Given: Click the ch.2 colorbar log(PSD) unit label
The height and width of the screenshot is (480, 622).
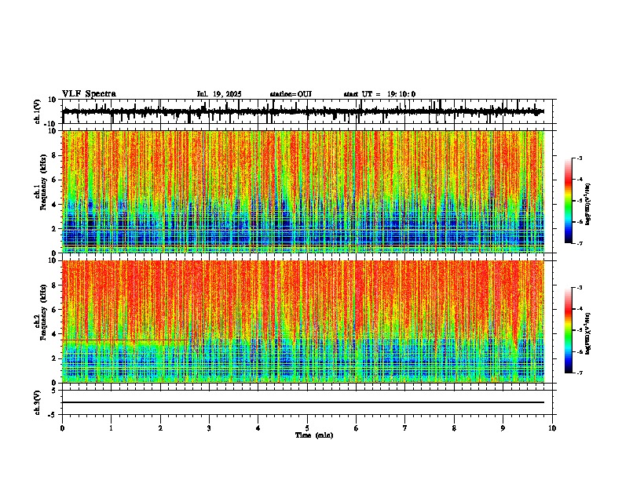Looking at the screenshot, I should 588,333.
